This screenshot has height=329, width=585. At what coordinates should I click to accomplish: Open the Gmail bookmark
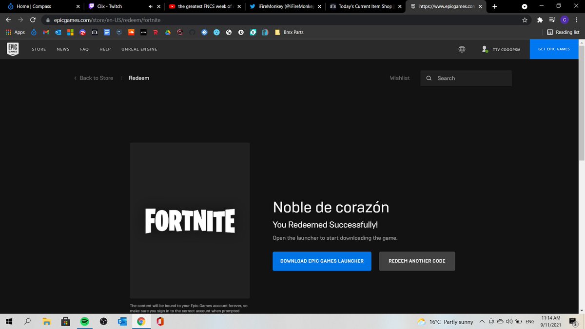tap(46, 32)
